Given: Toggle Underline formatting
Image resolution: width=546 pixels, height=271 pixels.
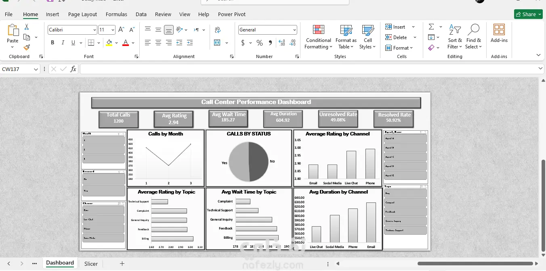Looking at the screenshot, I should pos(73,42).
